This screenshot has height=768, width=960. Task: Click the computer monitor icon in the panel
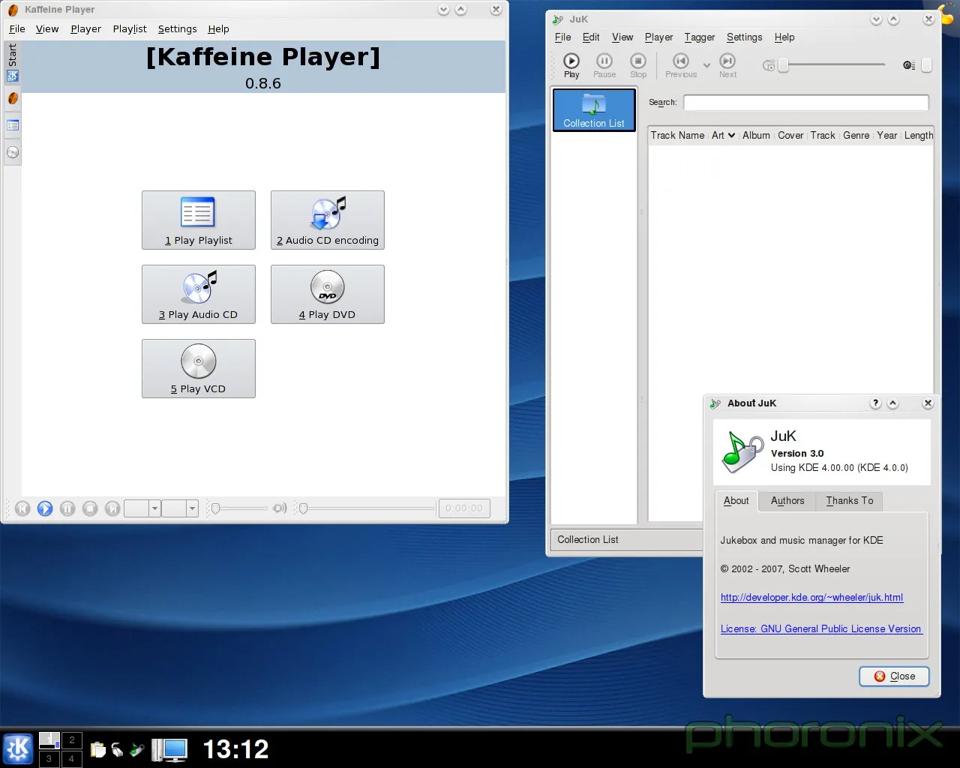[169, 750]
